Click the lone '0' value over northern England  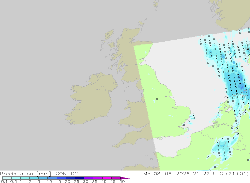[157, 99]
